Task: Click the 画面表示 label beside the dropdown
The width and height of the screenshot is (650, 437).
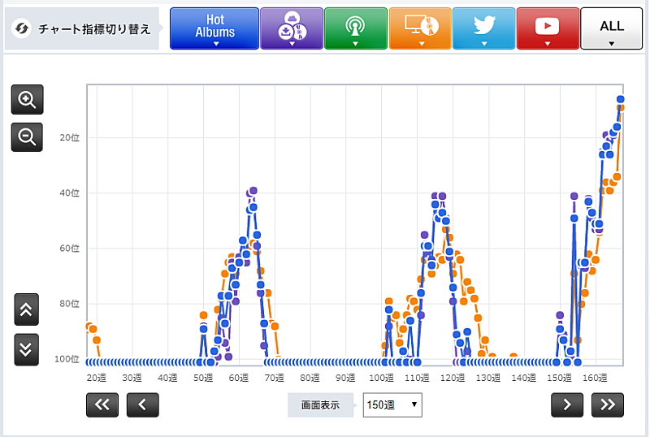Action: [x=320, y=405]
